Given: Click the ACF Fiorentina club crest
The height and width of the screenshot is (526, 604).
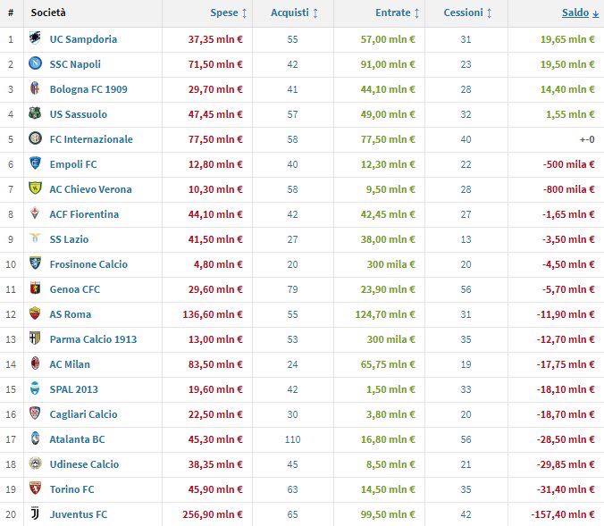Looking at the screenshot, I should click(35, 214).
